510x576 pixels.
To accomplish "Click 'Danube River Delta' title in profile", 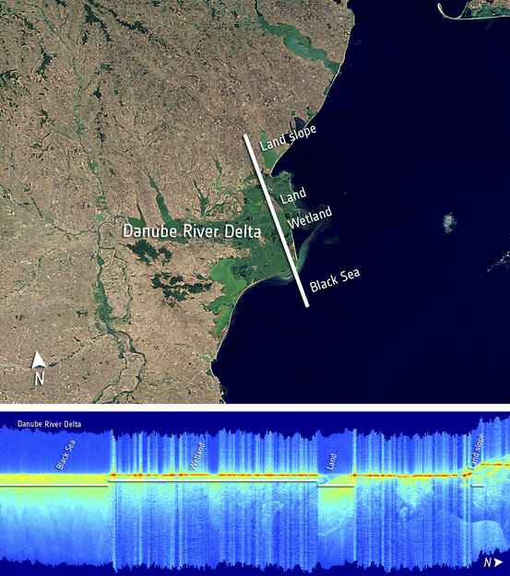I will coord(49,424).
